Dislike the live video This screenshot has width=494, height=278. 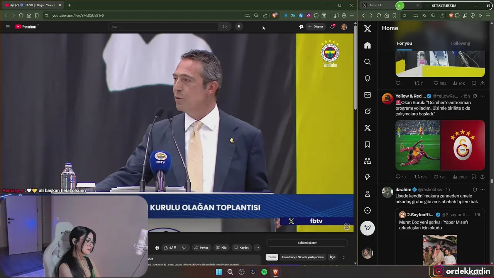tap(184, 247)
